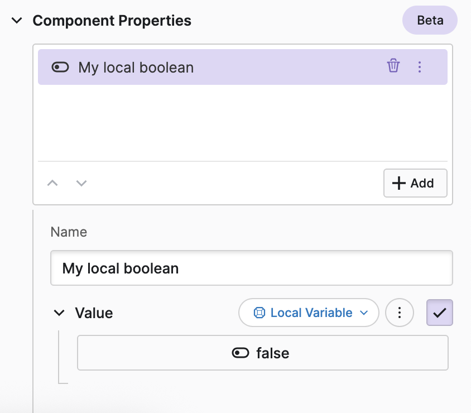Click the switch icon beside false
Screen dimensions: 471x413
click(241, 353)
